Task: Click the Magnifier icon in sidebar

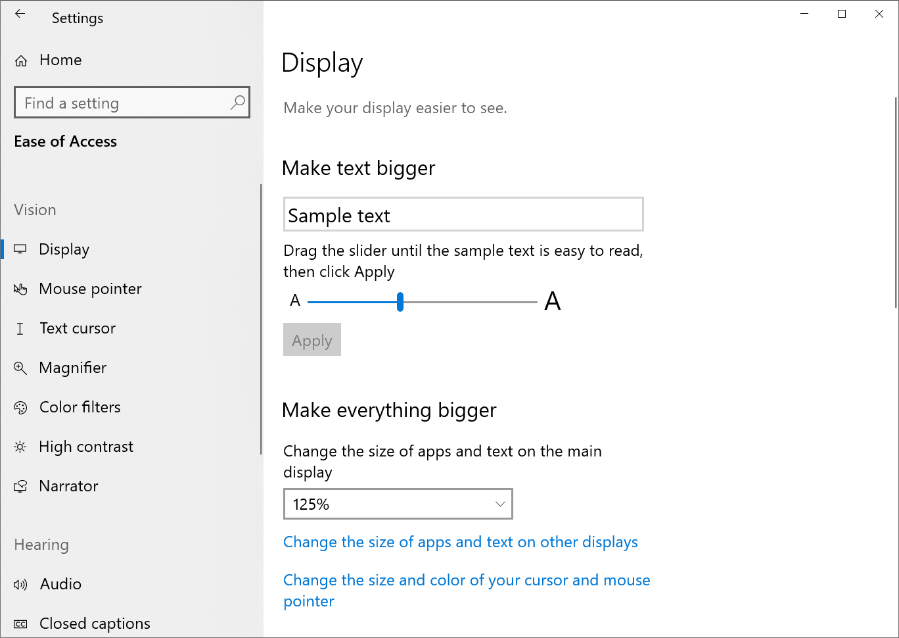Action: [20, 368]
